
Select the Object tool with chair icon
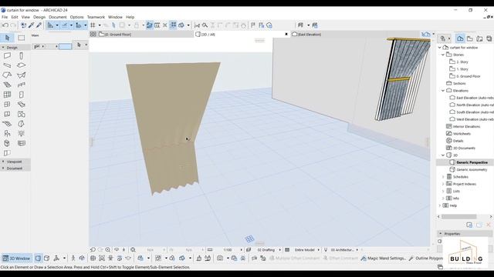pyautogui.click(x=7, y=133)
